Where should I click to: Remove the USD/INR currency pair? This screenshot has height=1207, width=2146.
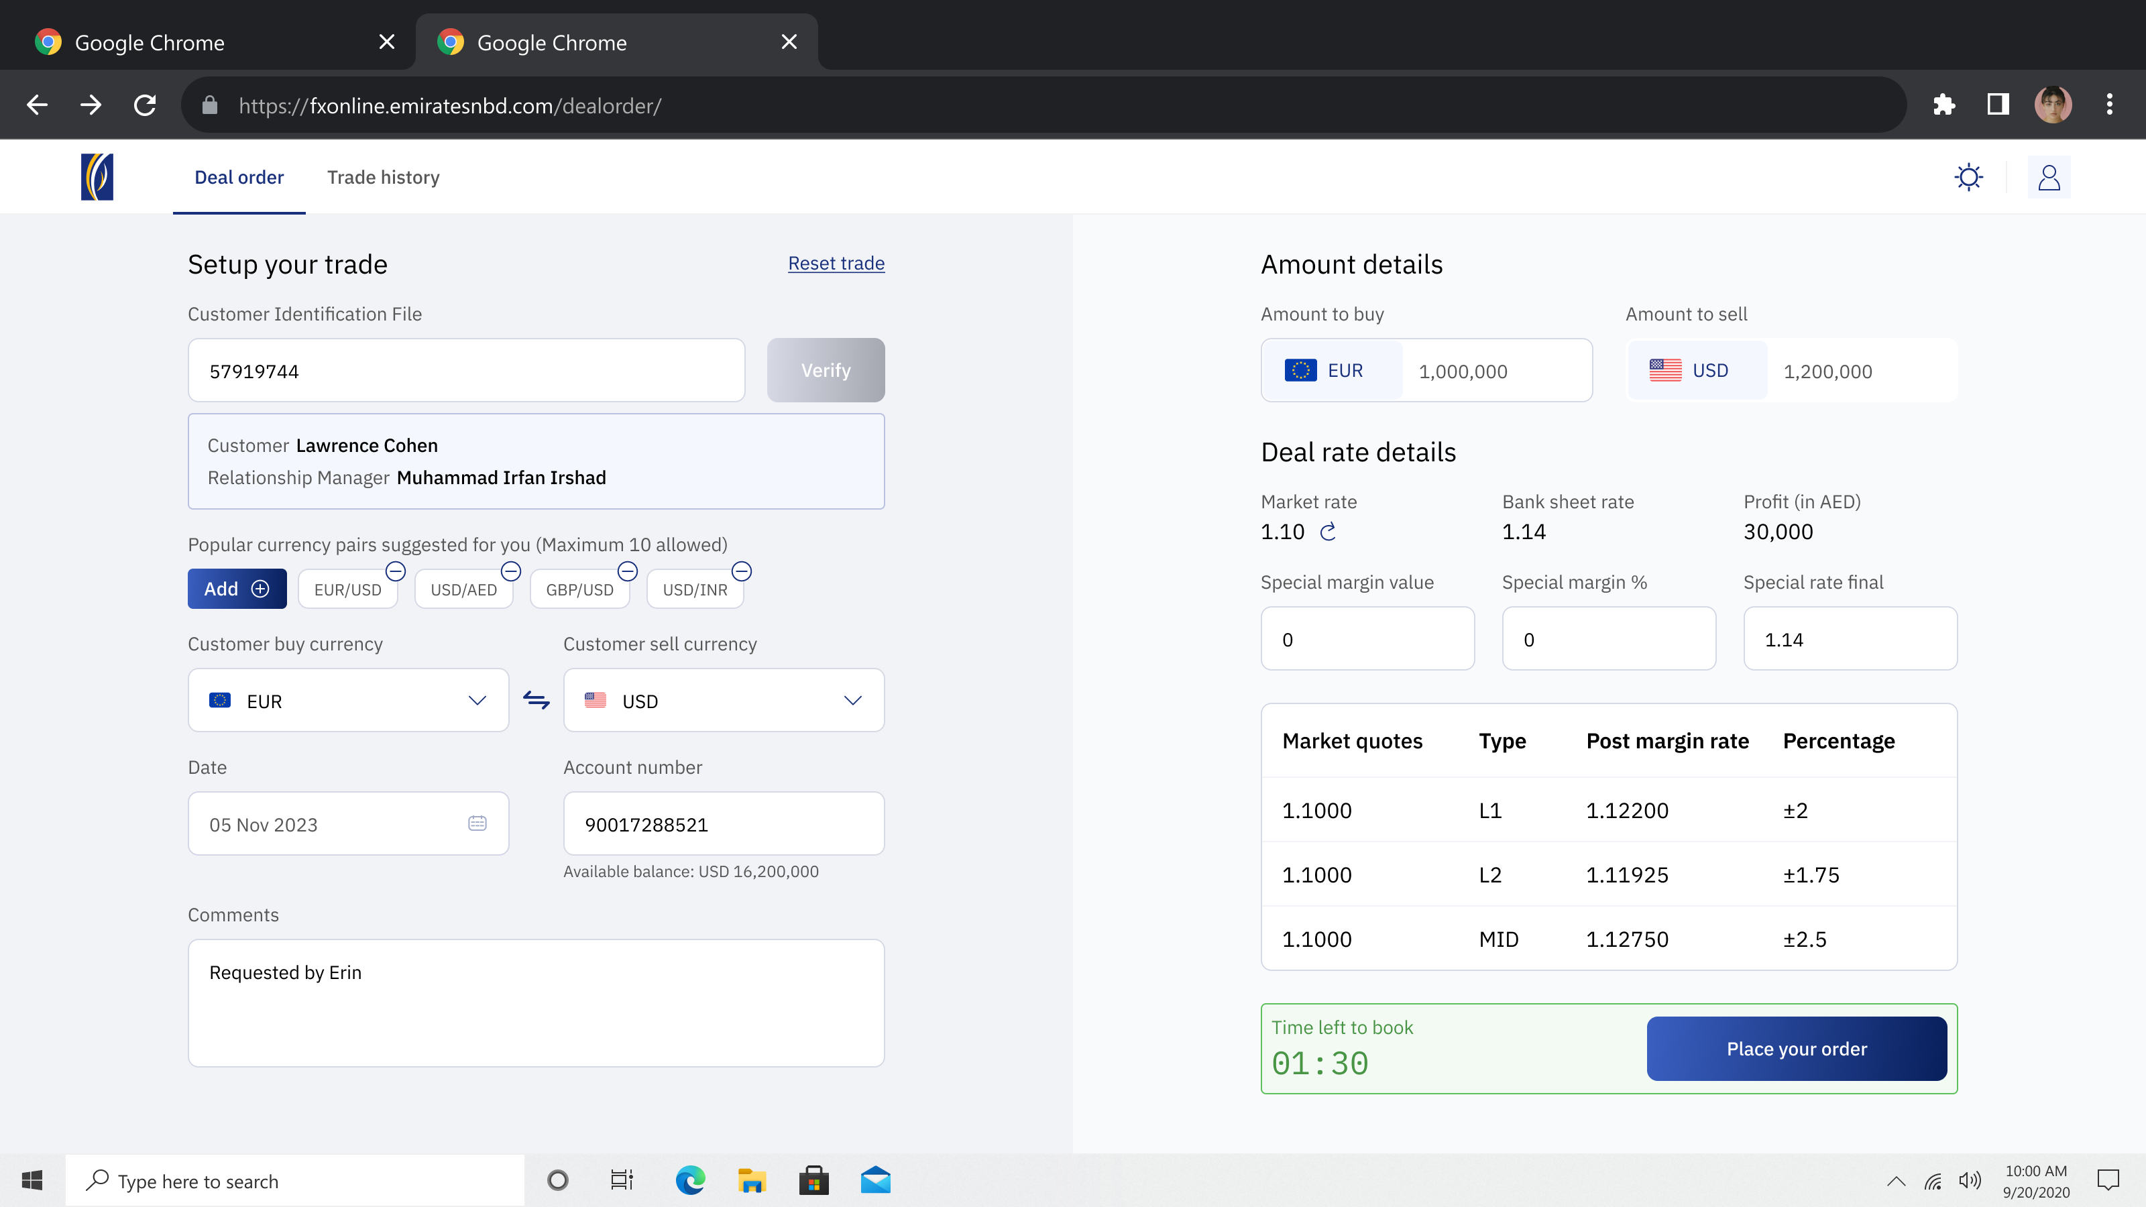pos(742,571)
